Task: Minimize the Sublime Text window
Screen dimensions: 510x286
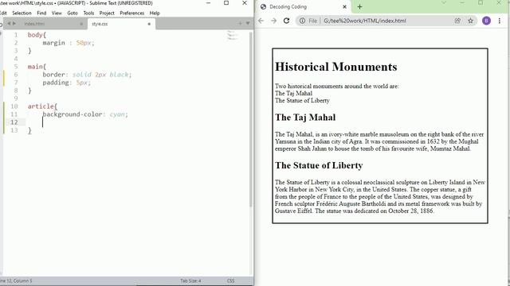Action: tap(209, 3)
